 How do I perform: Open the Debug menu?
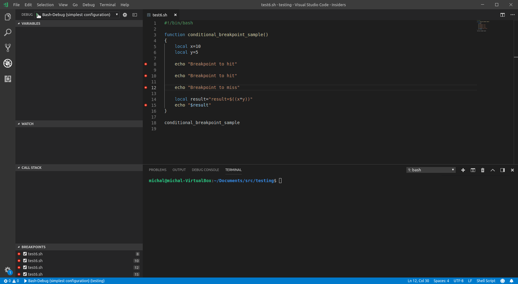88,5
